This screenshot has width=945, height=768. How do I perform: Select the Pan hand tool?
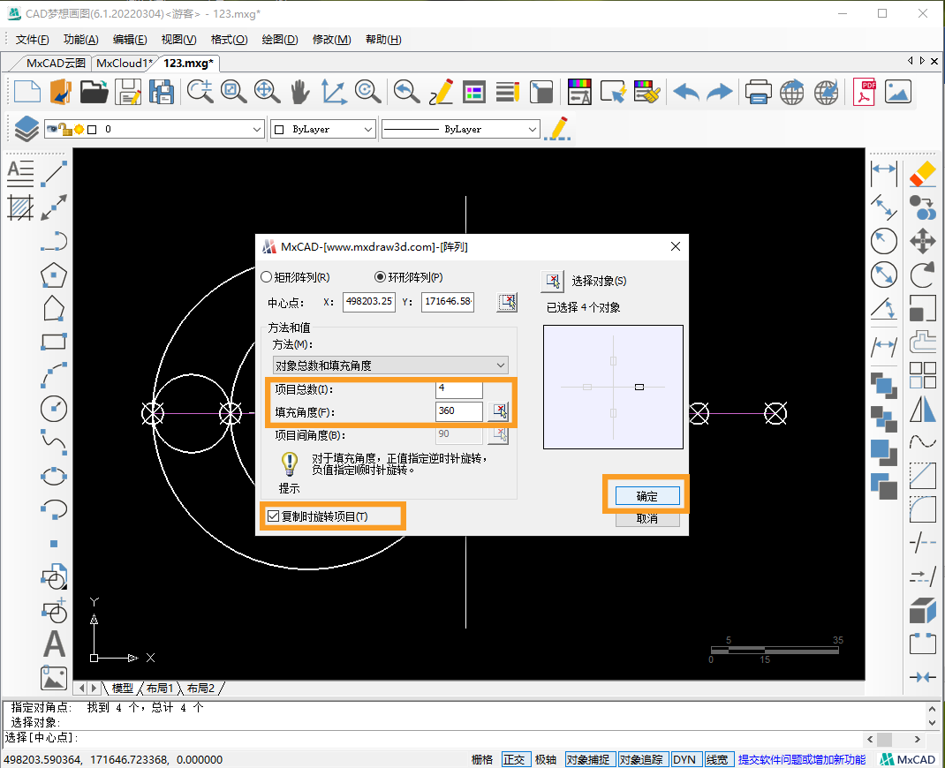click(300, 91)
